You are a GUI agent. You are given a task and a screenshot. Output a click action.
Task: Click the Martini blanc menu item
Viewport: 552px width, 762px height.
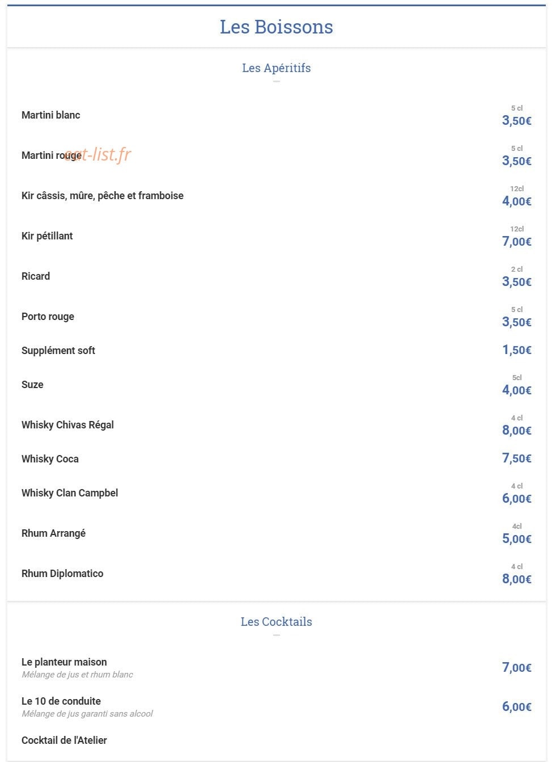coord(51,115)
